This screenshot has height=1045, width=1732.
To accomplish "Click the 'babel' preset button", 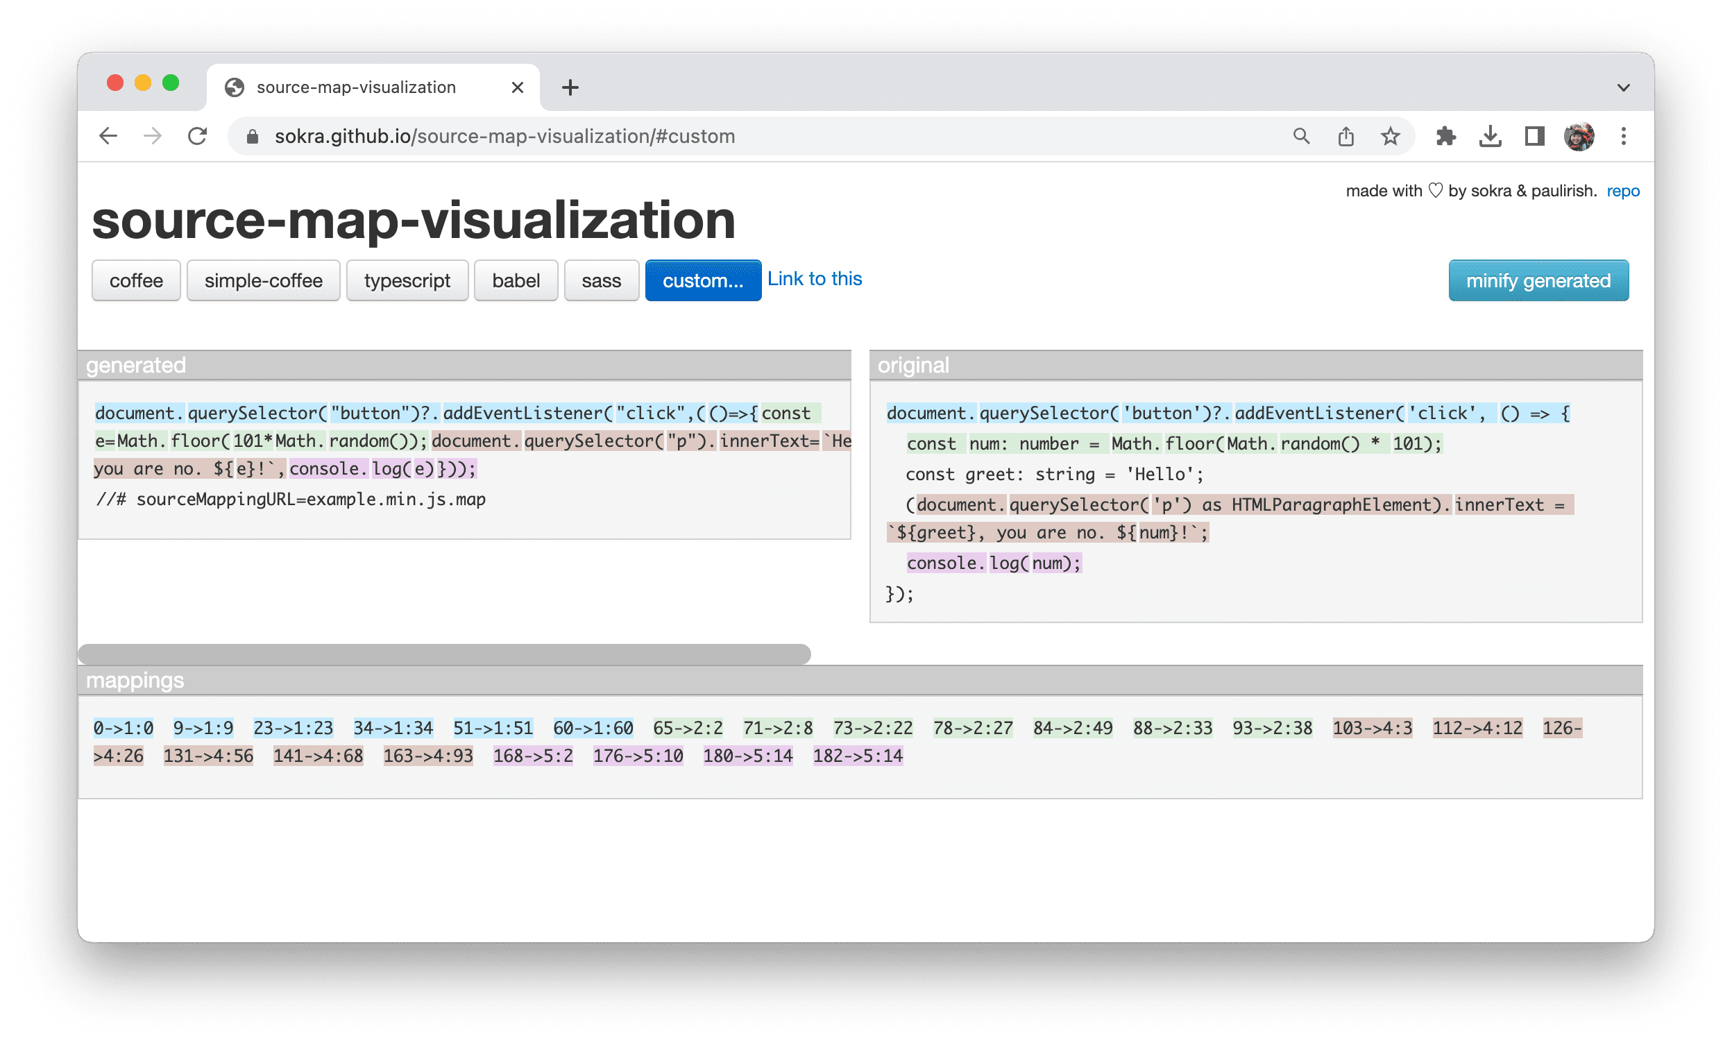I will [516, 280].
